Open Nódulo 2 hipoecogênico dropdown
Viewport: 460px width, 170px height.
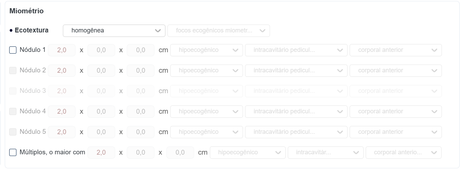click(206, 71)
